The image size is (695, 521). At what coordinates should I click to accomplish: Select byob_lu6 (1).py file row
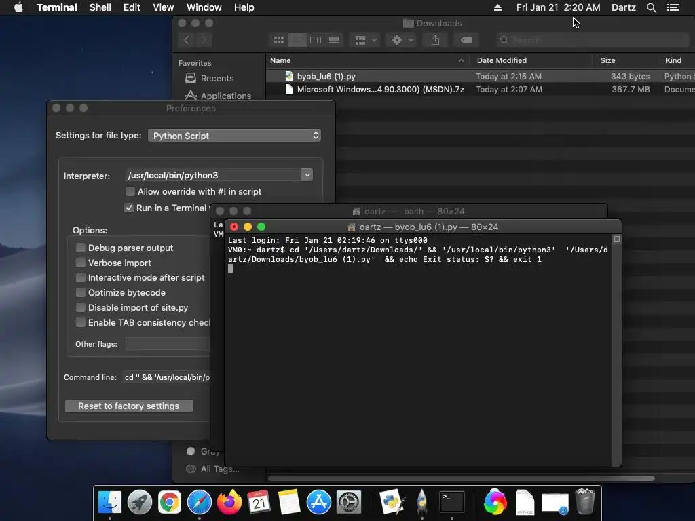coord(481,76)
